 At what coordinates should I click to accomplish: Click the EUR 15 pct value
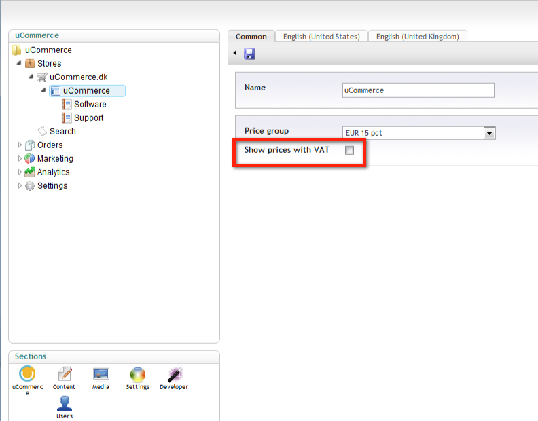click(363, 133)
